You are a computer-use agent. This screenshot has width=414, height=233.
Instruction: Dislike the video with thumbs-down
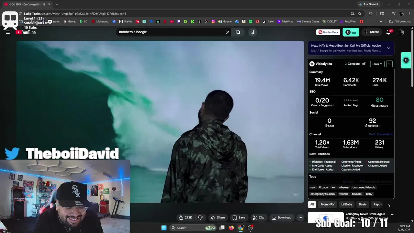click(x=200, y=217)
